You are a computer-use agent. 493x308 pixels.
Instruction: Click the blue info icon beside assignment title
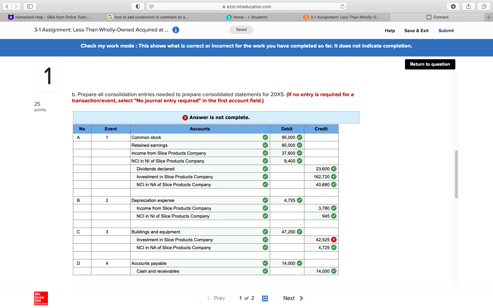coord(176,30)
